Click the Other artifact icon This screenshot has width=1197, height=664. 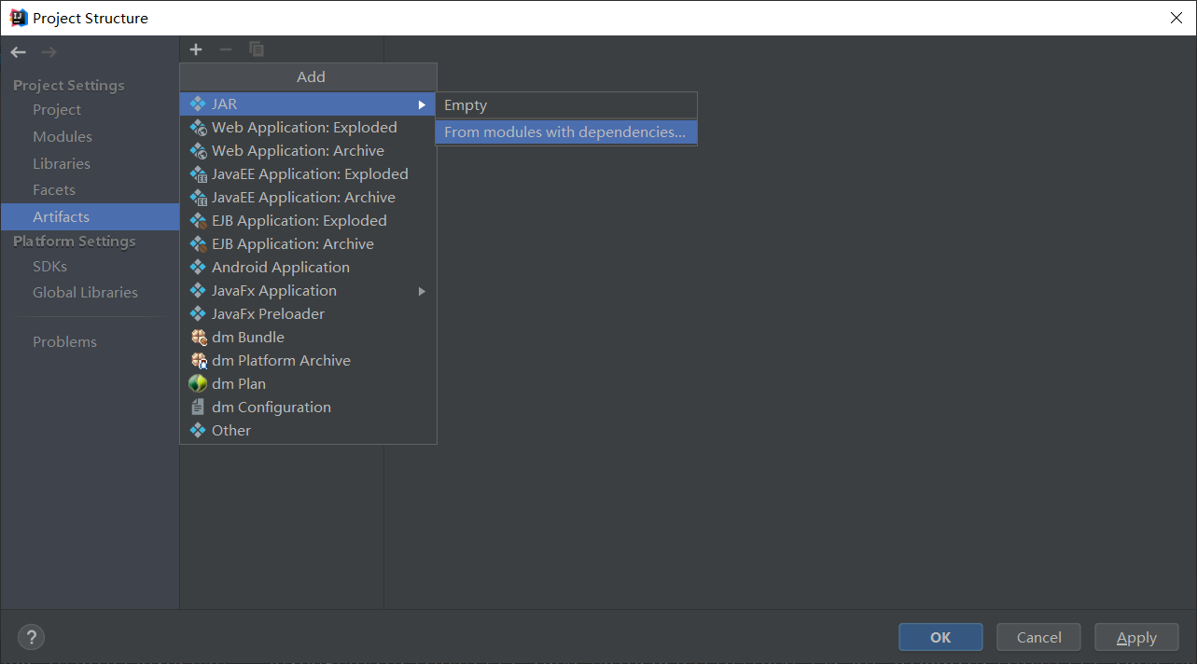pyautogui.click(x=198, y=431)
